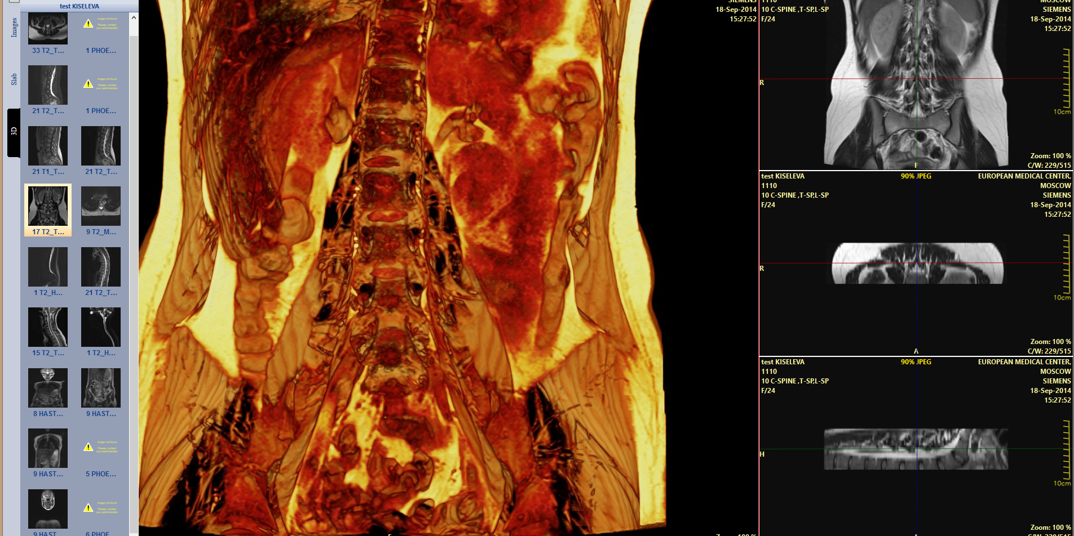Activate the coronal MRI view
Image resolution: width=1074 pixels, height=536 pixels.
916,84
